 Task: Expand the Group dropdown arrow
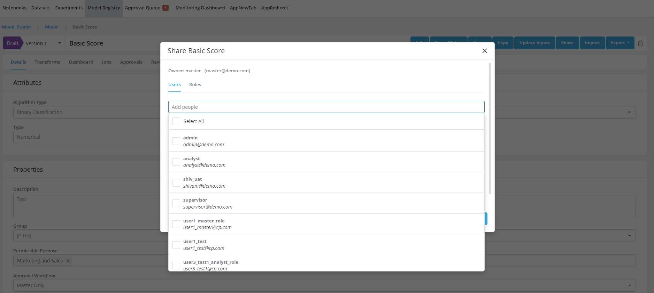point(629,236)
